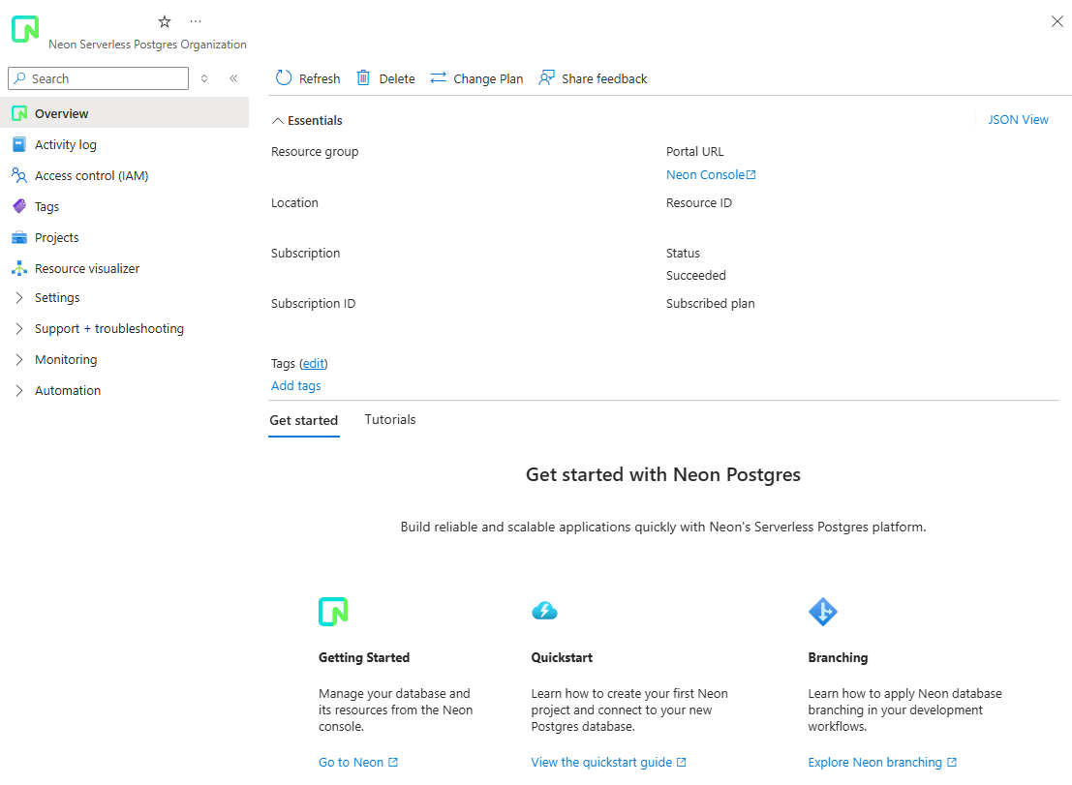Select Overview in the sidebar
Image resolution: width=1072 pixels, height=785 pixels.
pos(124,112)
